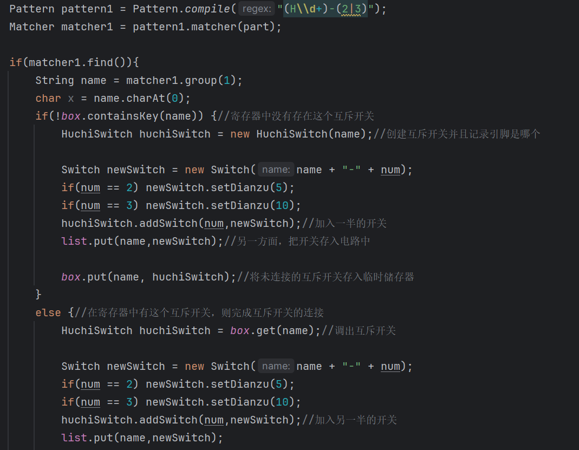Click 'pattern1.matcher(part)' expression
Screen dimensions: 579x450
point(204,27)
